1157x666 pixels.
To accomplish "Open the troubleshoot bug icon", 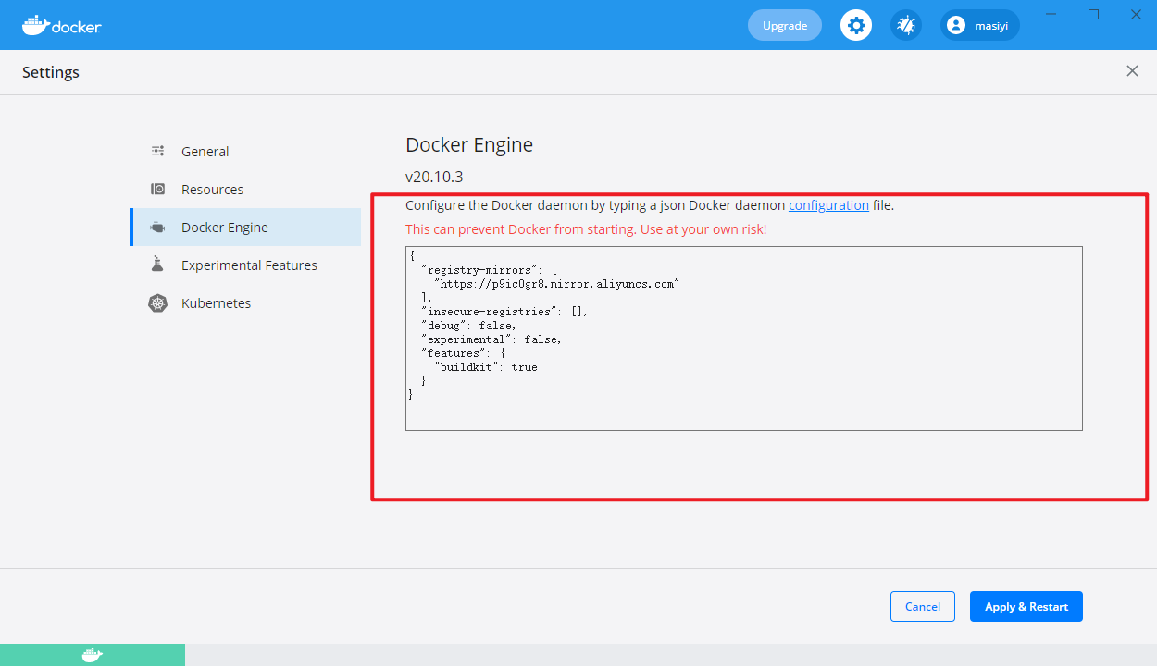I will [906, 25].
